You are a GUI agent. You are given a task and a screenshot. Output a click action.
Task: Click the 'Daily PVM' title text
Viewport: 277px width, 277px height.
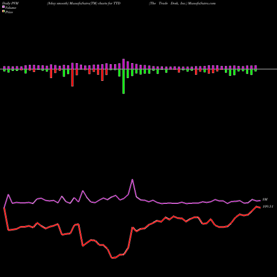(x=11, y=3)
